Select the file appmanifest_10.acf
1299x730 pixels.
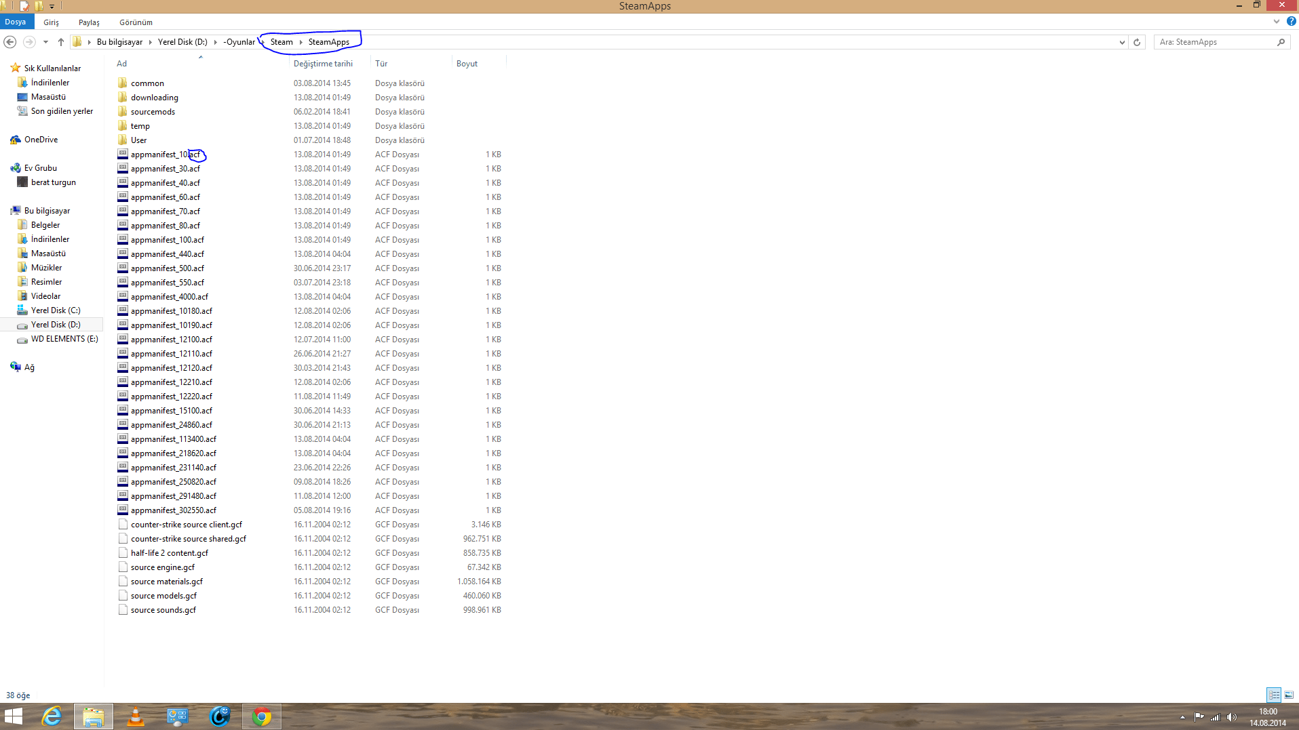click(166, 155)
